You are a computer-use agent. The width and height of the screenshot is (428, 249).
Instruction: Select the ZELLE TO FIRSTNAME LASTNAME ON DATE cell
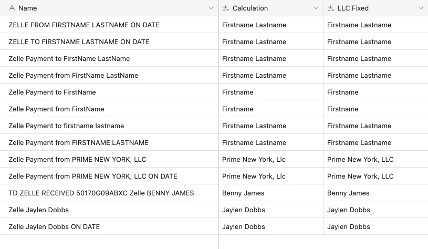[109, 42]
